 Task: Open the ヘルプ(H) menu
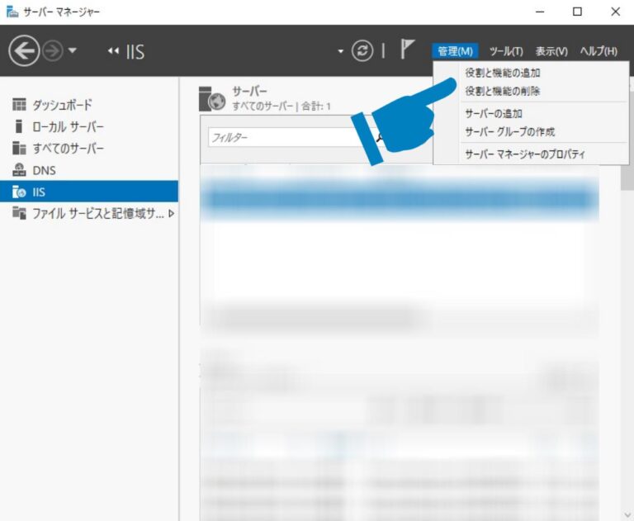coord(599,51)
